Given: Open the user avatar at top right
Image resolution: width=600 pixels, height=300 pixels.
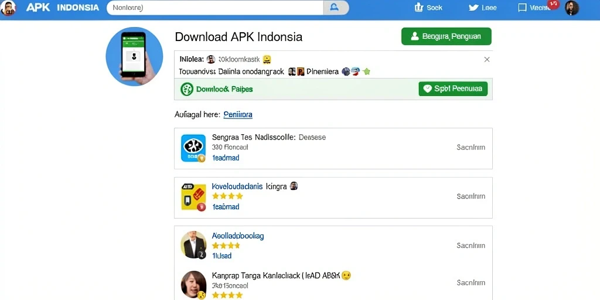Looking at the screenshot, I should point(572,8).
